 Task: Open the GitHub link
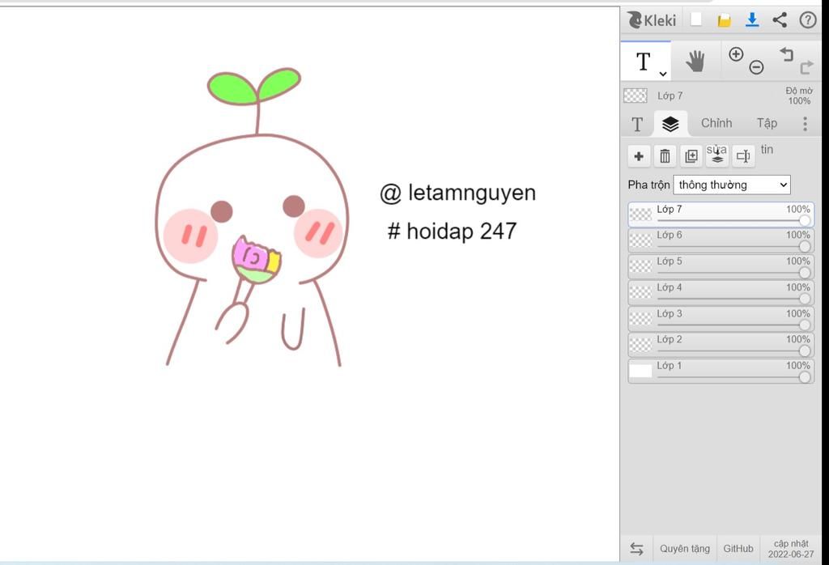click(738, 548)
